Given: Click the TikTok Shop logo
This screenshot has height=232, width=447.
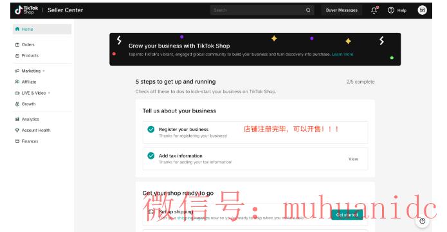Looking at the screenshot, I should [26, 10].
